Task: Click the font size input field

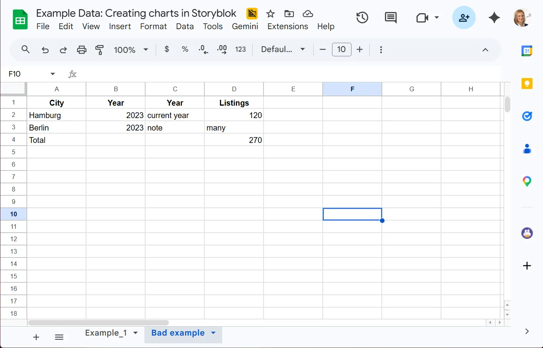Action: [342, 50]
